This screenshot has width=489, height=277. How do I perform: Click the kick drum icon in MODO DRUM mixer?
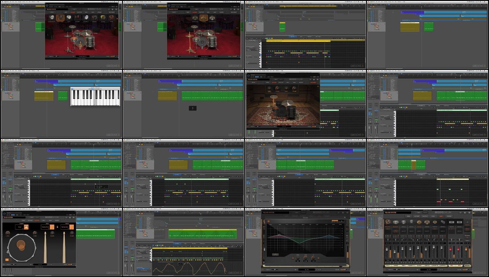click(388, 222)
